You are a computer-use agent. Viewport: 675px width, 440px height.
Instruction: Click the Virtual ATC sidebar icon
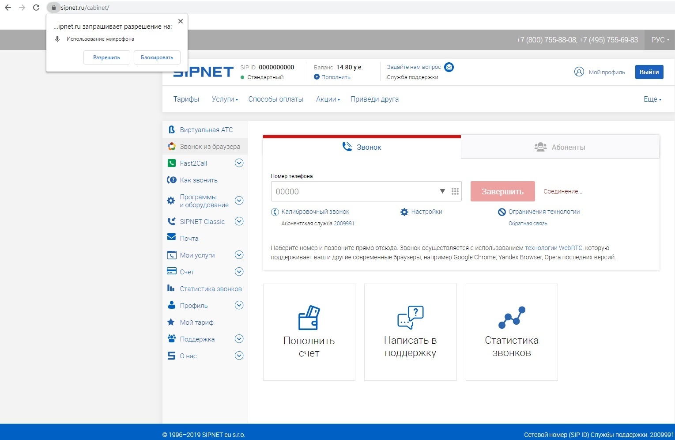click(x=171, y=129)
